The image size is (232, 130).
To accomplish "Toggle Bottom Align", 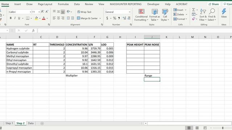I will (63, 12).
